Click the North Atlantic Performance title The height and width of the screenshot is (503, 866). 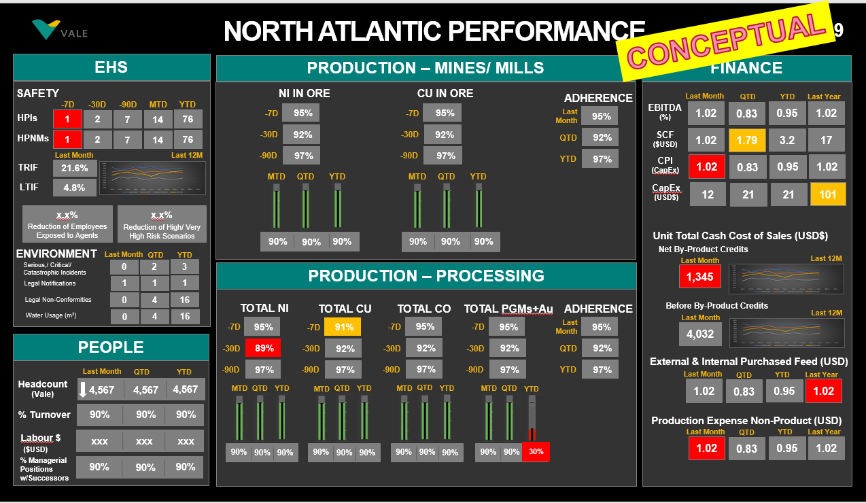434,31
